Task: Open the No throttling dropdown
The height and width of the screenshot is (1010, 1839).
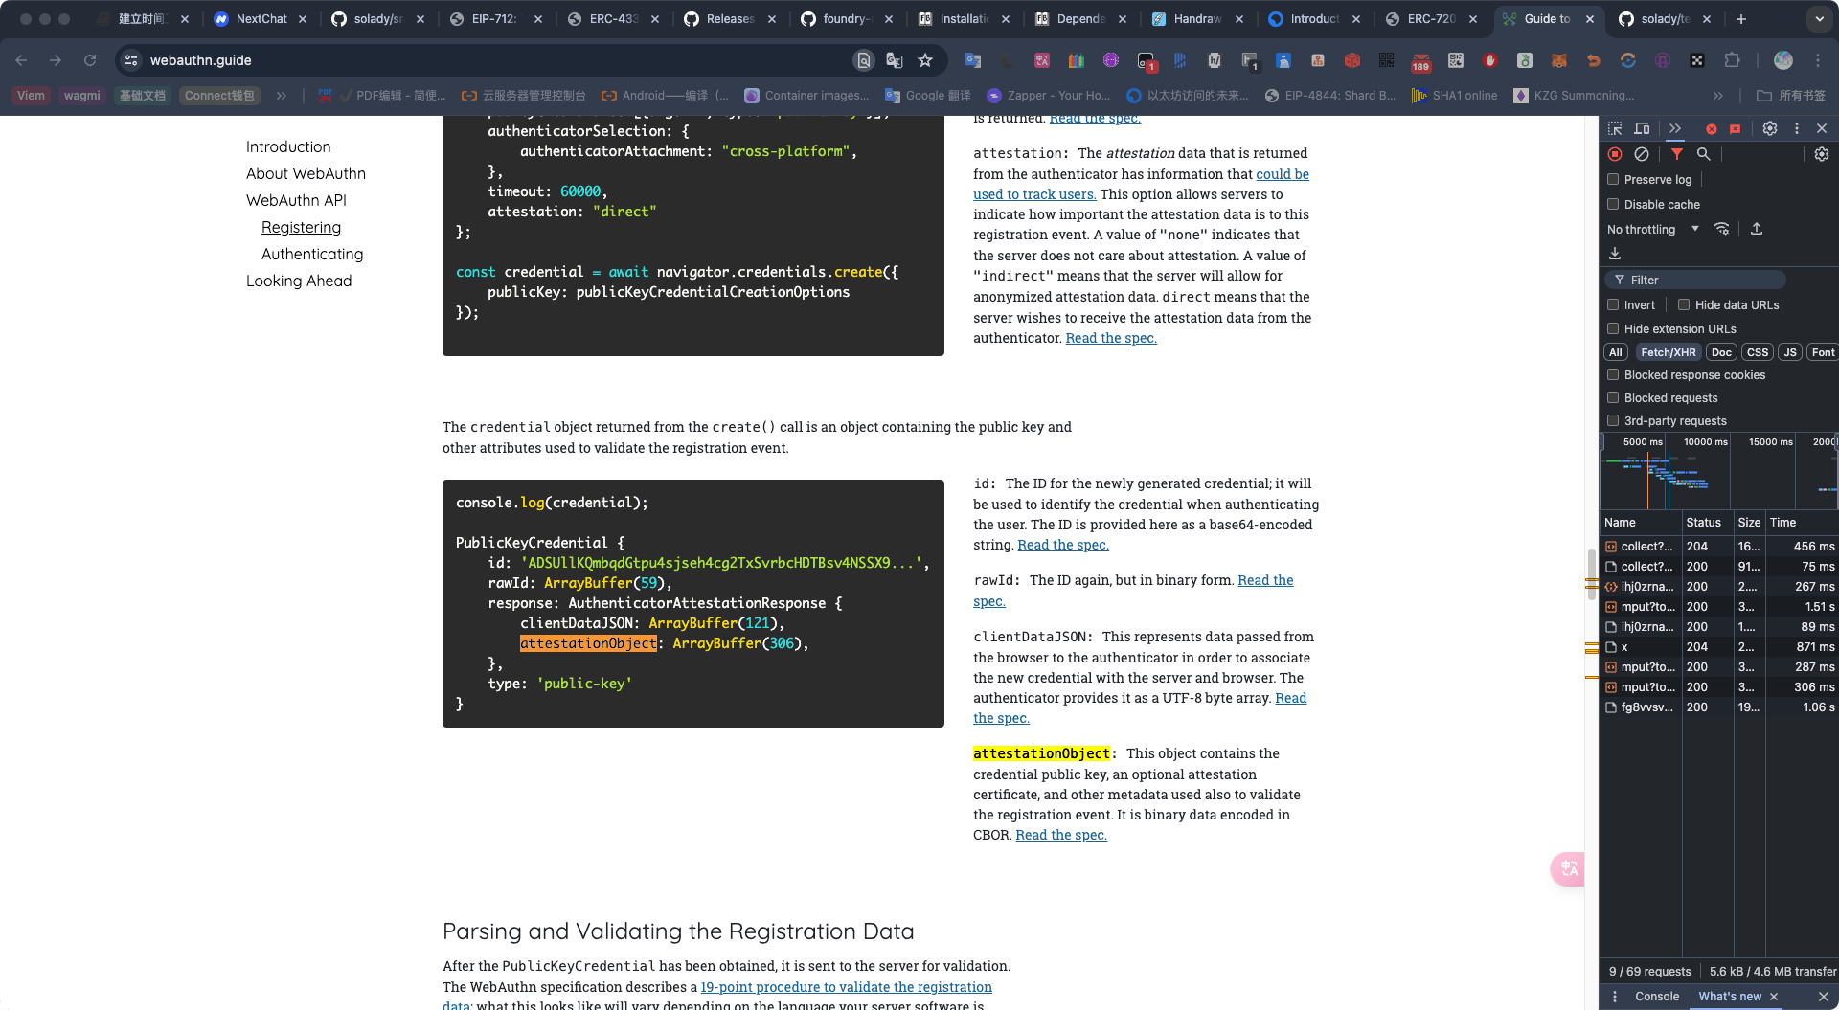Action: pyautogui.click(x=1653, y=230)
